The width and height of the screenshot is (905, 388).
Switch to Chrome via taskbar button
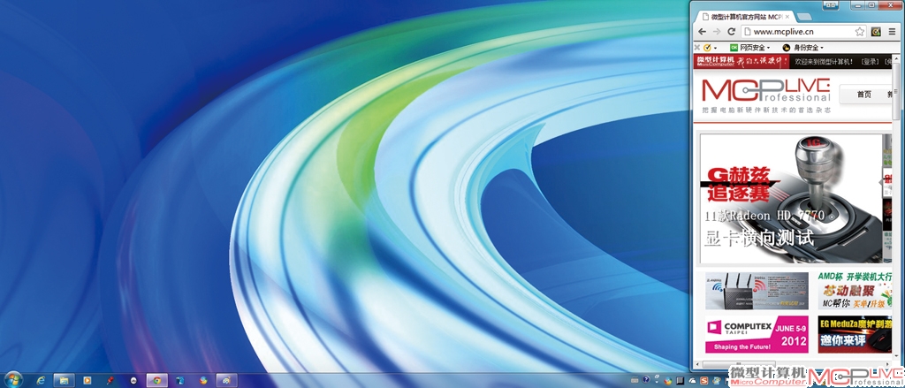tap(156, 381)
